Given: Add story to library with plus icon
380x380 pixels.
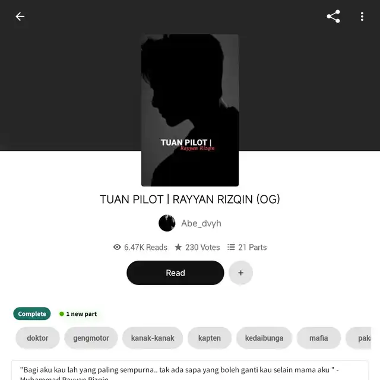Looking at the screenshot, I should pyautogui.click(x=240, y=273).
